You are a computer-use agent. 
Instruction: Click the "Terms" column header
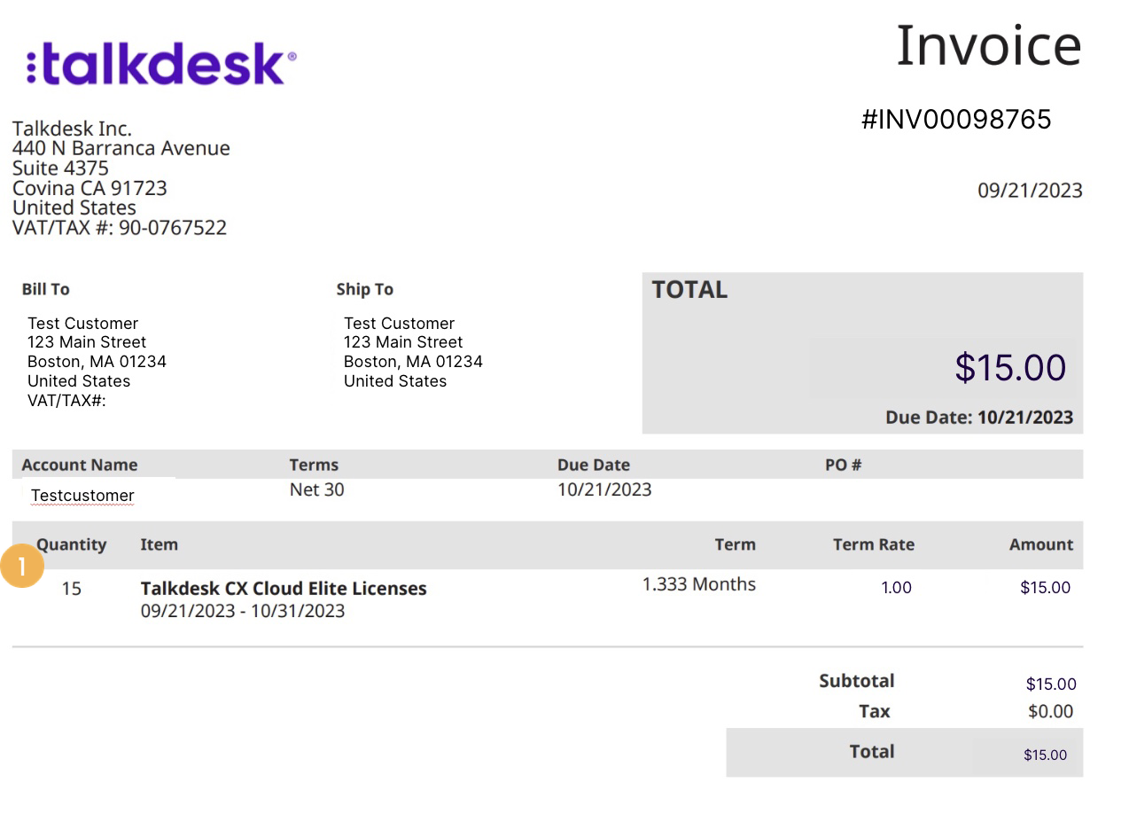coord(314,465)
